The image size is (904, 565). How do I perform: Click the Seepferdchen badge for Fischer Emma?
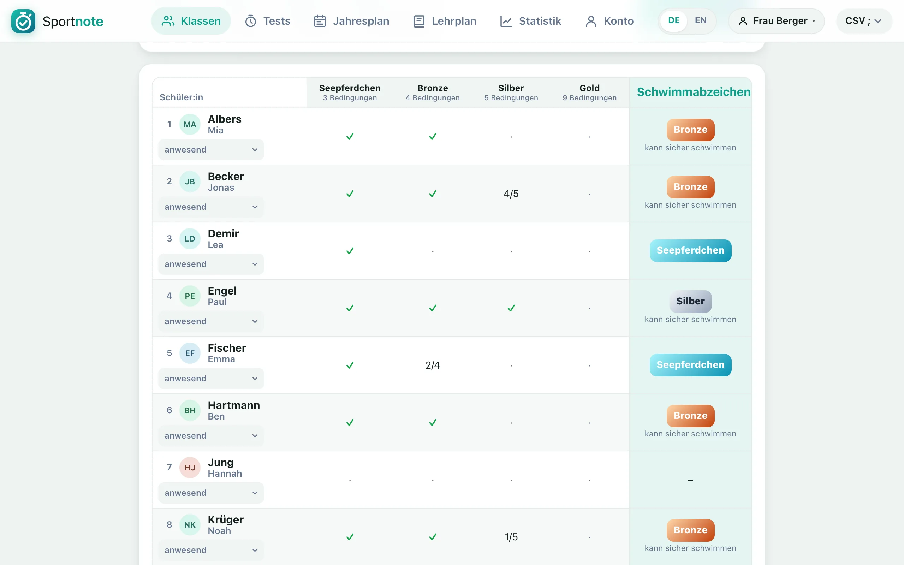tap(690, 365)
